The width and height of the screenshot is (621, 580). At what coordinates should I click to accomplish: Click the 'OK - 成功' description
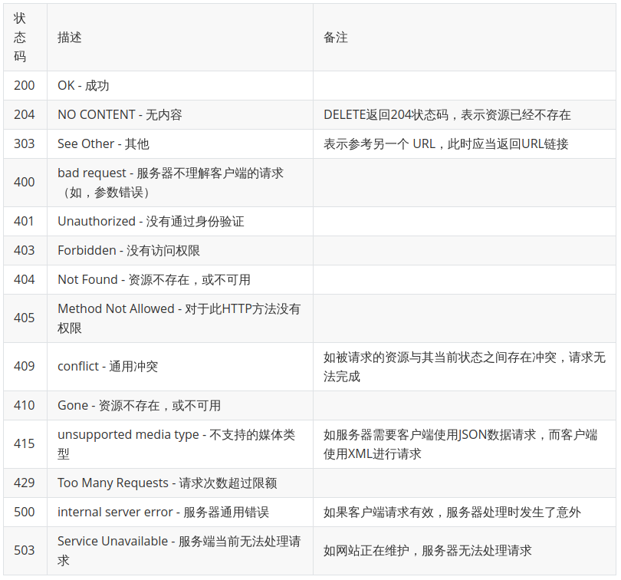pyautogui.click(x=84, y=86)
